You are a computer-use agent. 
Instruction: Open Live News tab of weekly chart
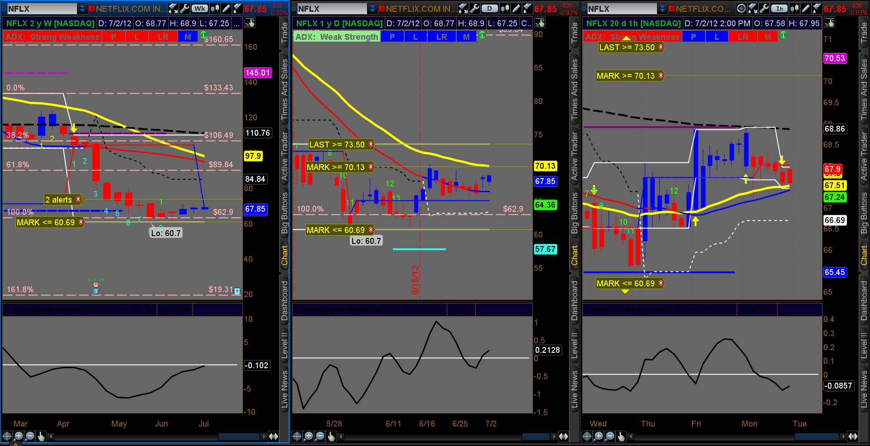coord(285,389)
